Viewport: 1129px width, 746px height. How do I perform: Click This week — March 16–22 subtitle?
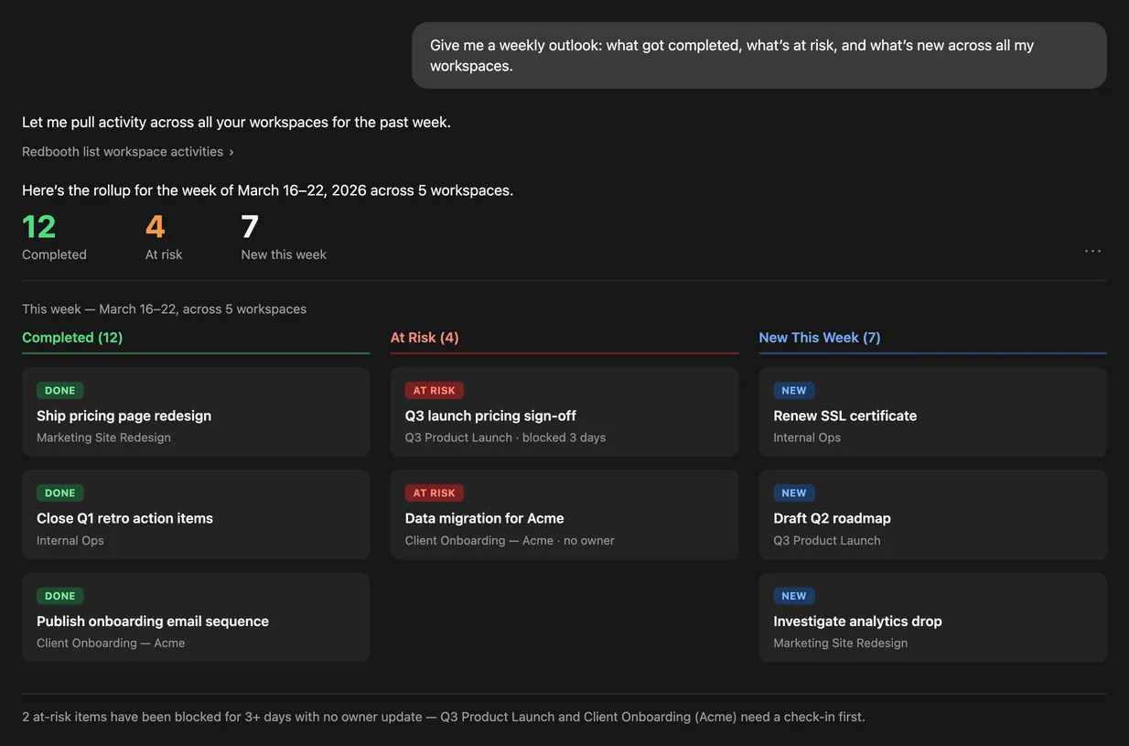[165, 309]
